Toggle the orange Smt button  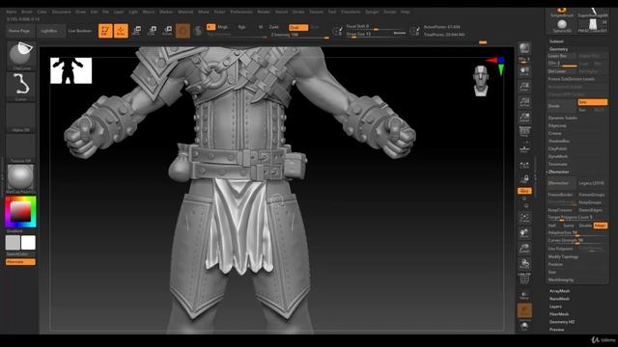click(x=592, y=102)
